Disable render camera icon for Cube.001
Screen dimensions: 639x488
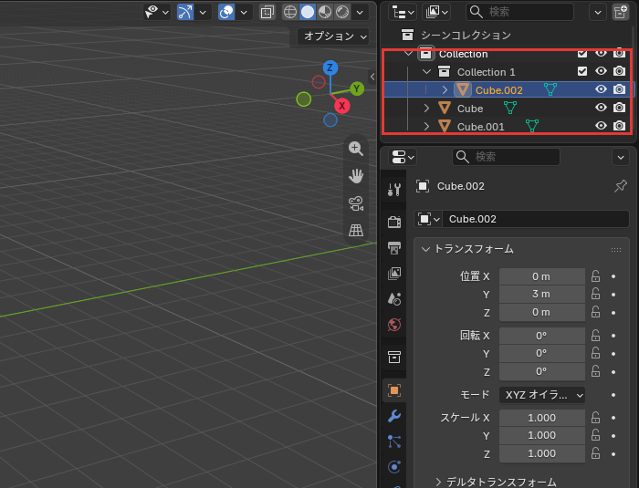[619, 126]
